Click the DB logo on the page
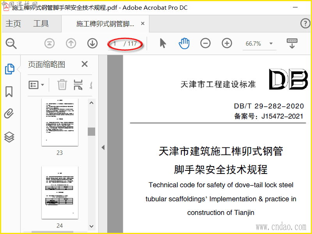The height and width of the screenshot is (234, 312). pyautogui.click(x=289, y=79)
